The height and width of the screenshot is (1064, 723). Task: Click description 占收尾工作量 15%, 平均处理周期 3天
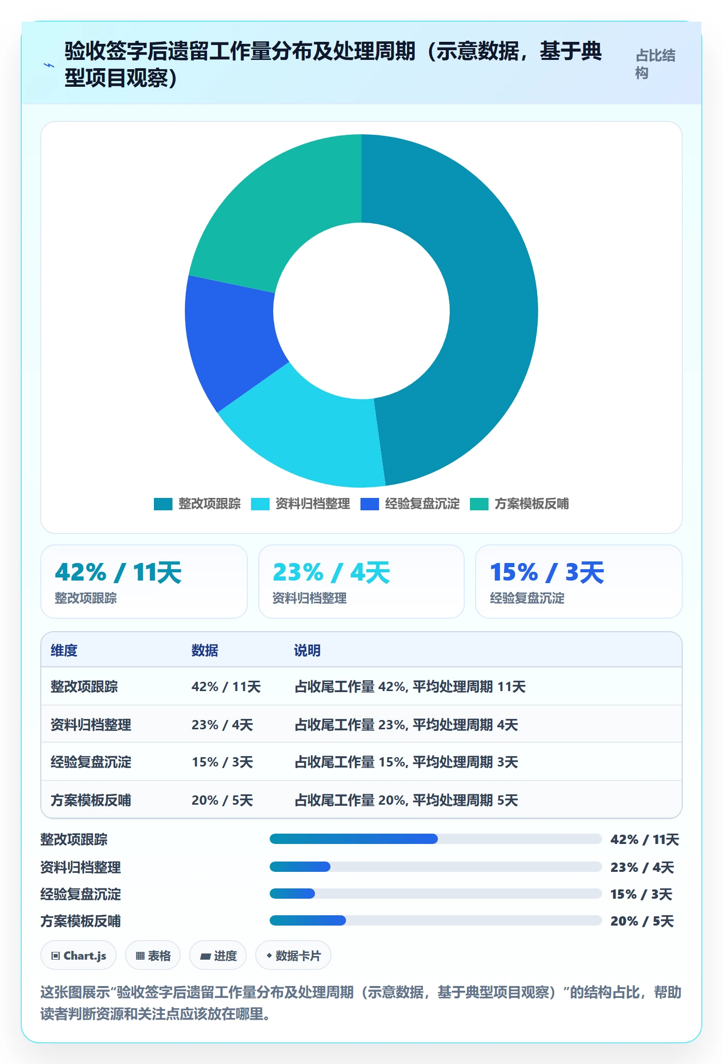tap(406, 762)
